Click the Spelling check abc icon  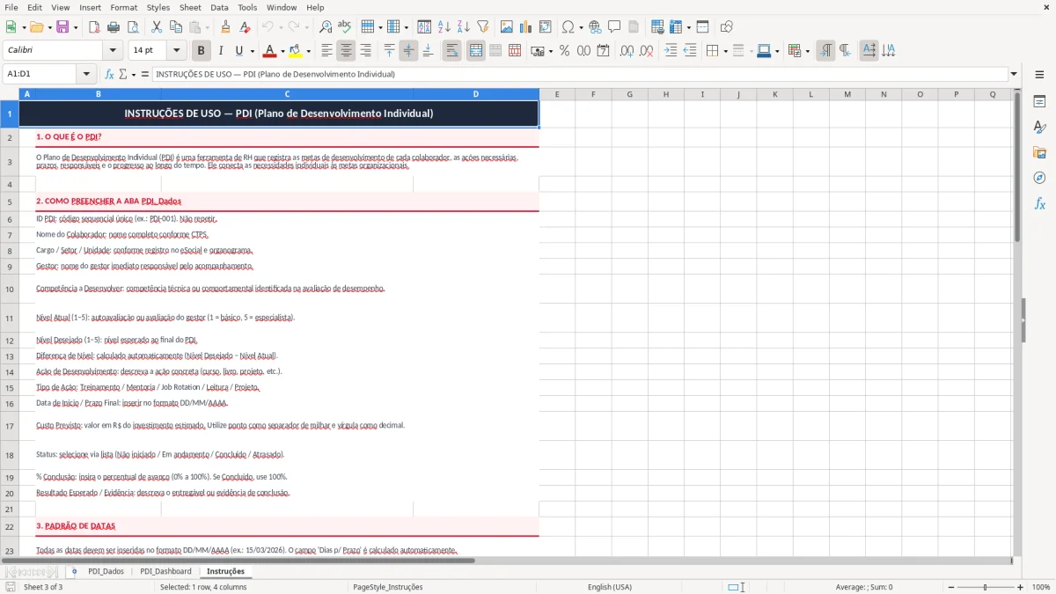[x=345, y=27]
